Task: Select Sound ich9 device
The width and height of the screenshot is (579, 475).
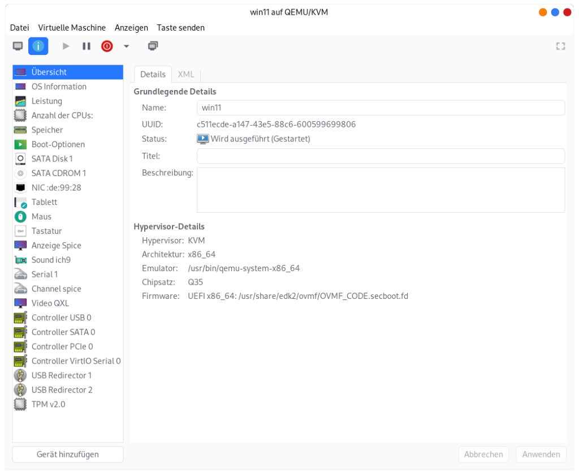Action: [68, 260]
